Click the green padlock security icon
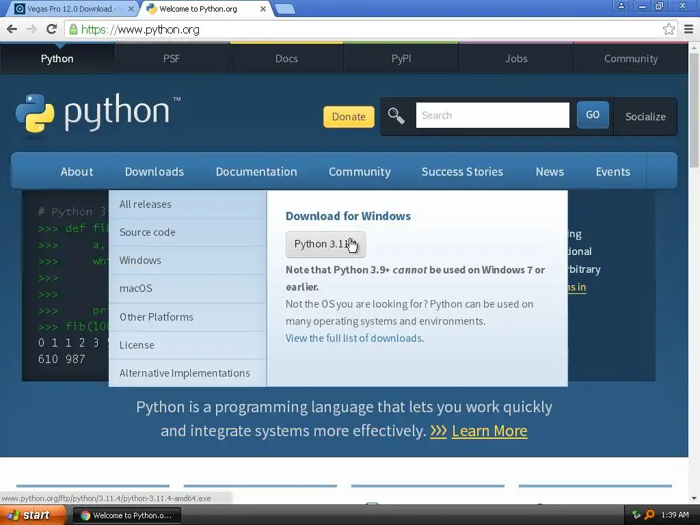Screen dimensions: 700x525 pos(73,29)
